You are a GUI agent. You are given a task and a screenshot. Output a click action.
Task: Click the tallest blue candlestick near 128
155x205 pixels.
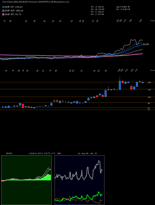120,85
